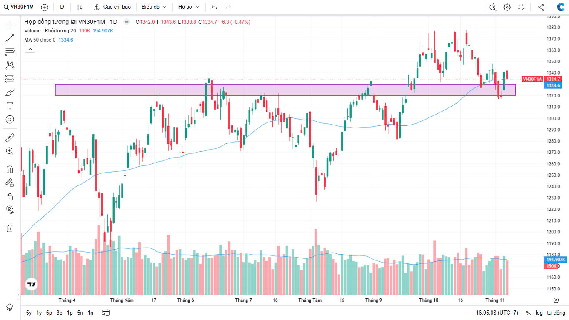Click the share chart icon
The image size is (569, 320).
pos(541,7)
